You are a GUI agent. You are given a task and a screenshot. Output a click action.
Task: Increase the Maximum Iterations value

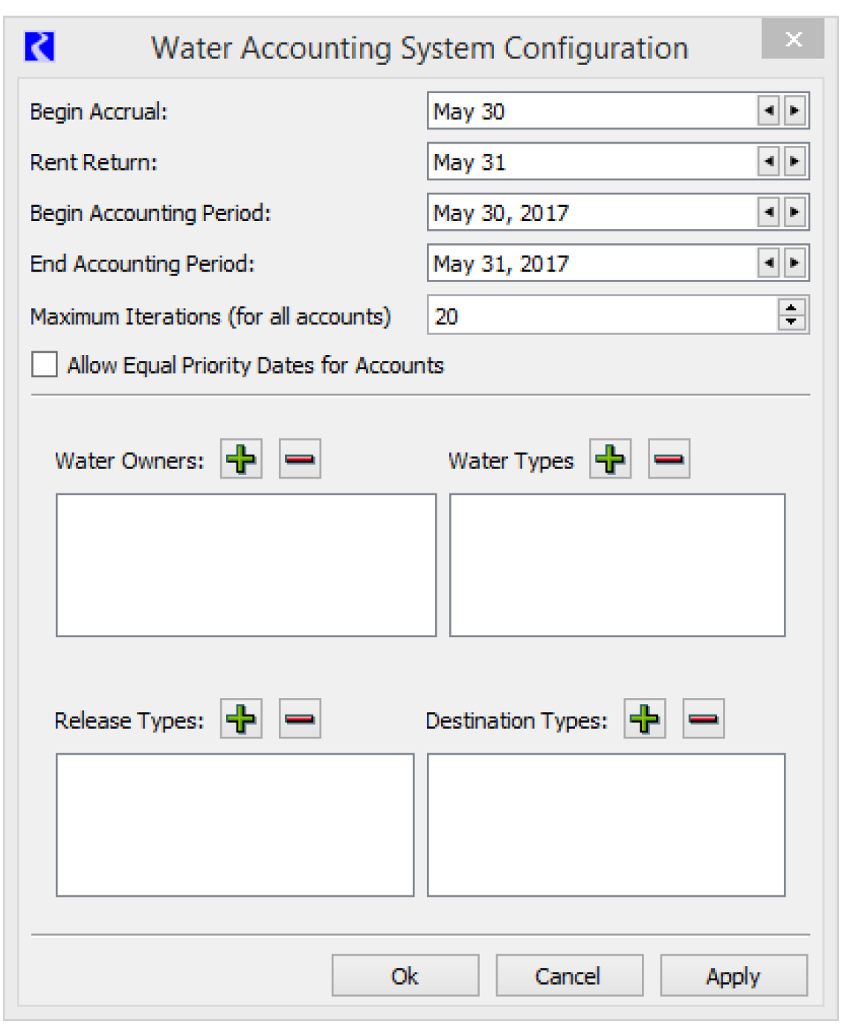791,307
